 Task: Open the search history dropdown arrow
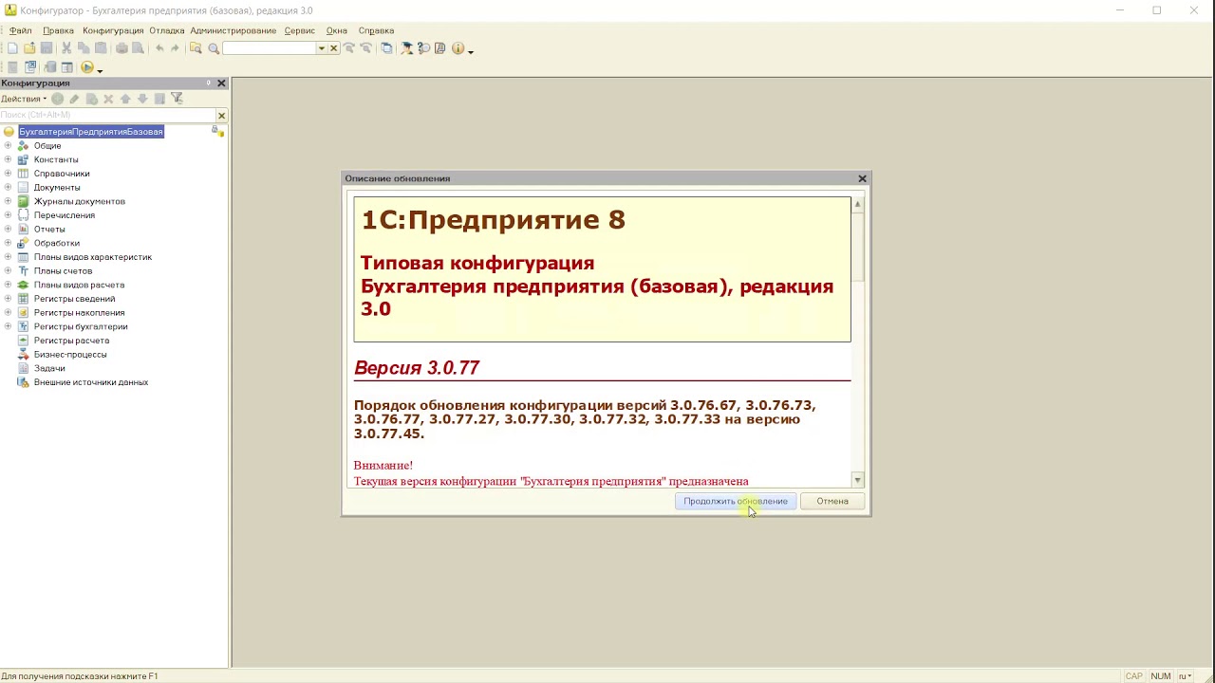pyautogui.click(x=321, y=48)
